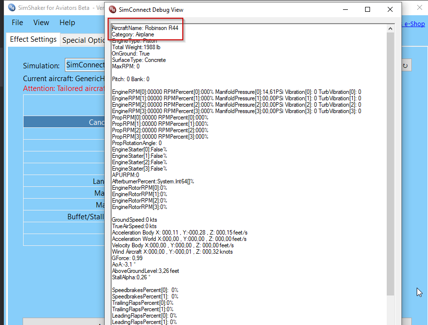Viewport: 428px width, 325px height.
Task: Minimize the SimConnect Debug View window
Action: [x=345, y=9]
